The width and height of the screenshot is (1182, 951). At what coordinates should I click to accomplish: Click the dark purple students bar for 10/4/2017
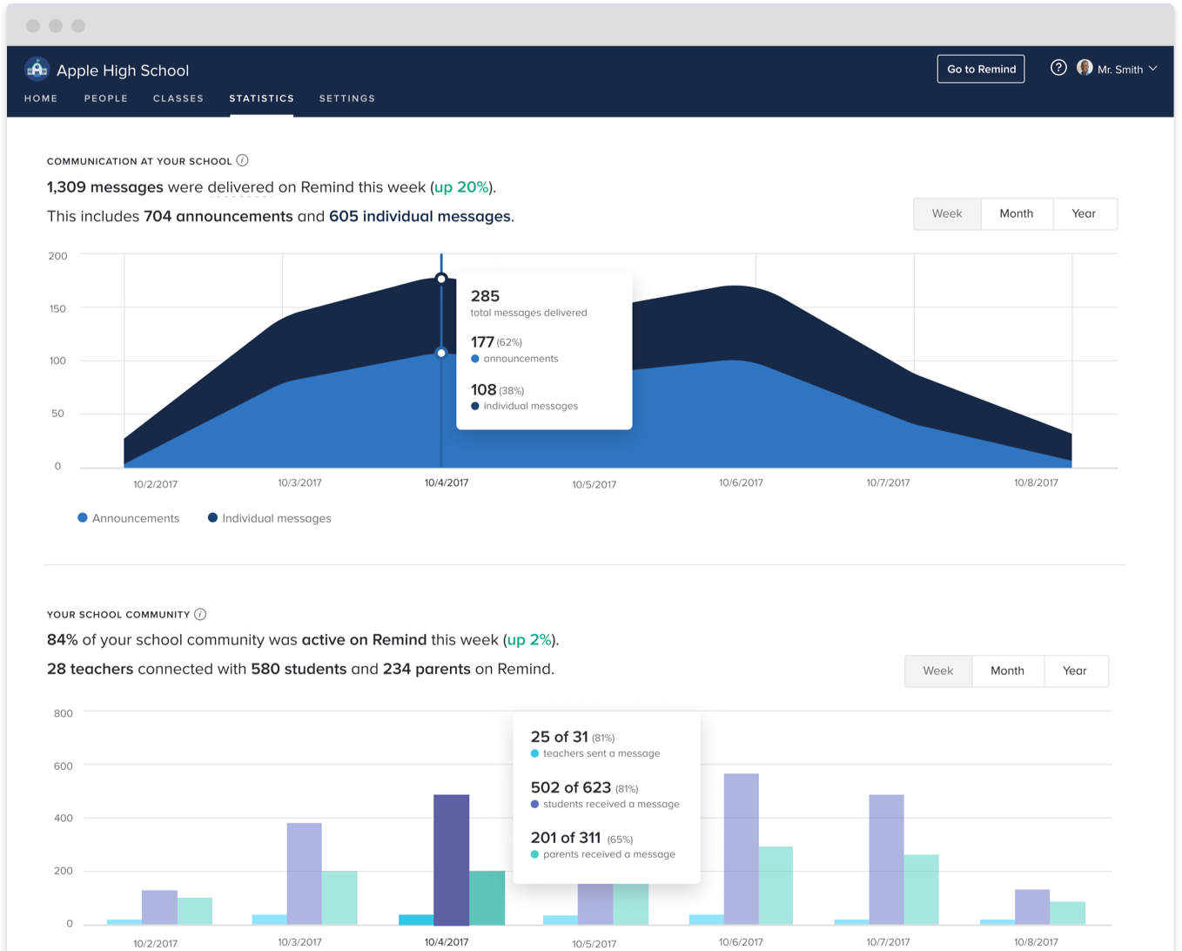[451, 860]
